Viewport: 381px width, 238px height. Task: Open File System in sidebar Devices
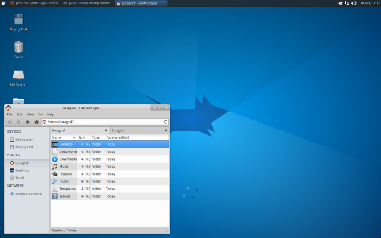pos(21,140)
